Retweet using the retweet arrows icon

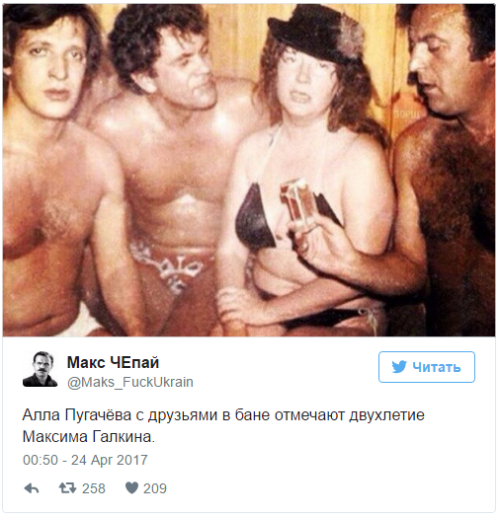coord(67,488)
